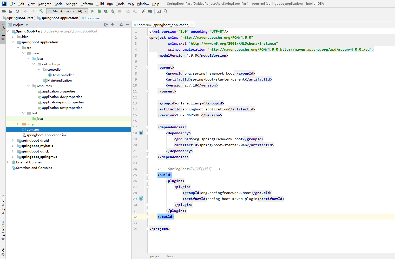Expand the springboot_druid module
The image size is (395, 259).
[x=13, y=140]
